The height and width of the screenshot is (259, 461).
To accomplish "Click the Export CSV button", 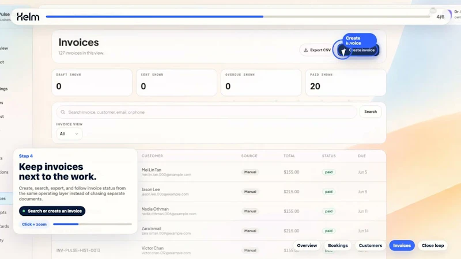I will click(x=317, y=50).
